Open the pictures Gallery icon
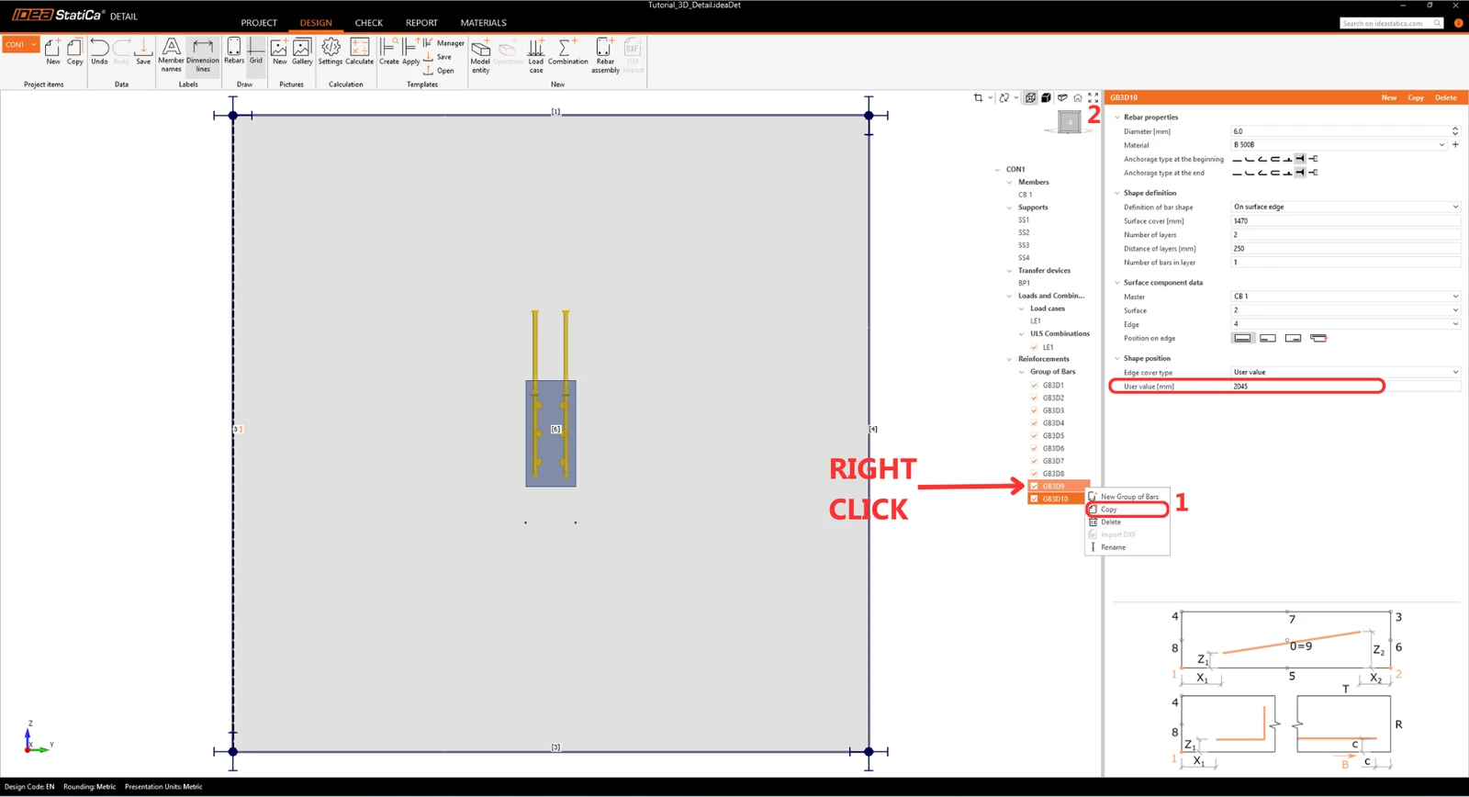1469x797 pixels. pos(302,52)
